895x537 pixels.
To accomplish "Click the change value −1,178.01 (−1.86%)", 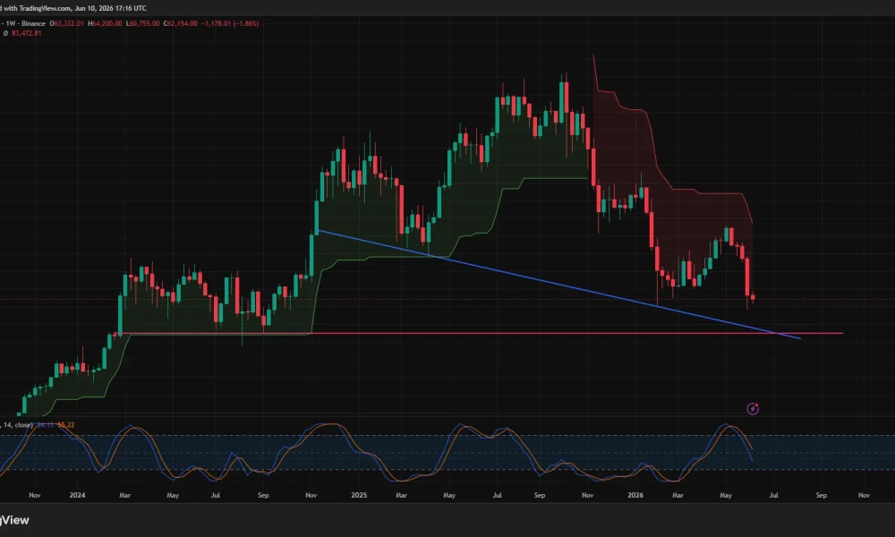I will tap(230, 23).
